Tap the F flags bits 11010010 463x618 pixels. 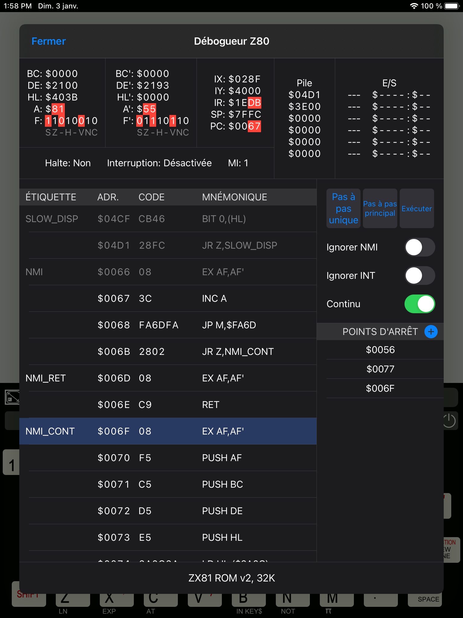[x=71, y=121]
